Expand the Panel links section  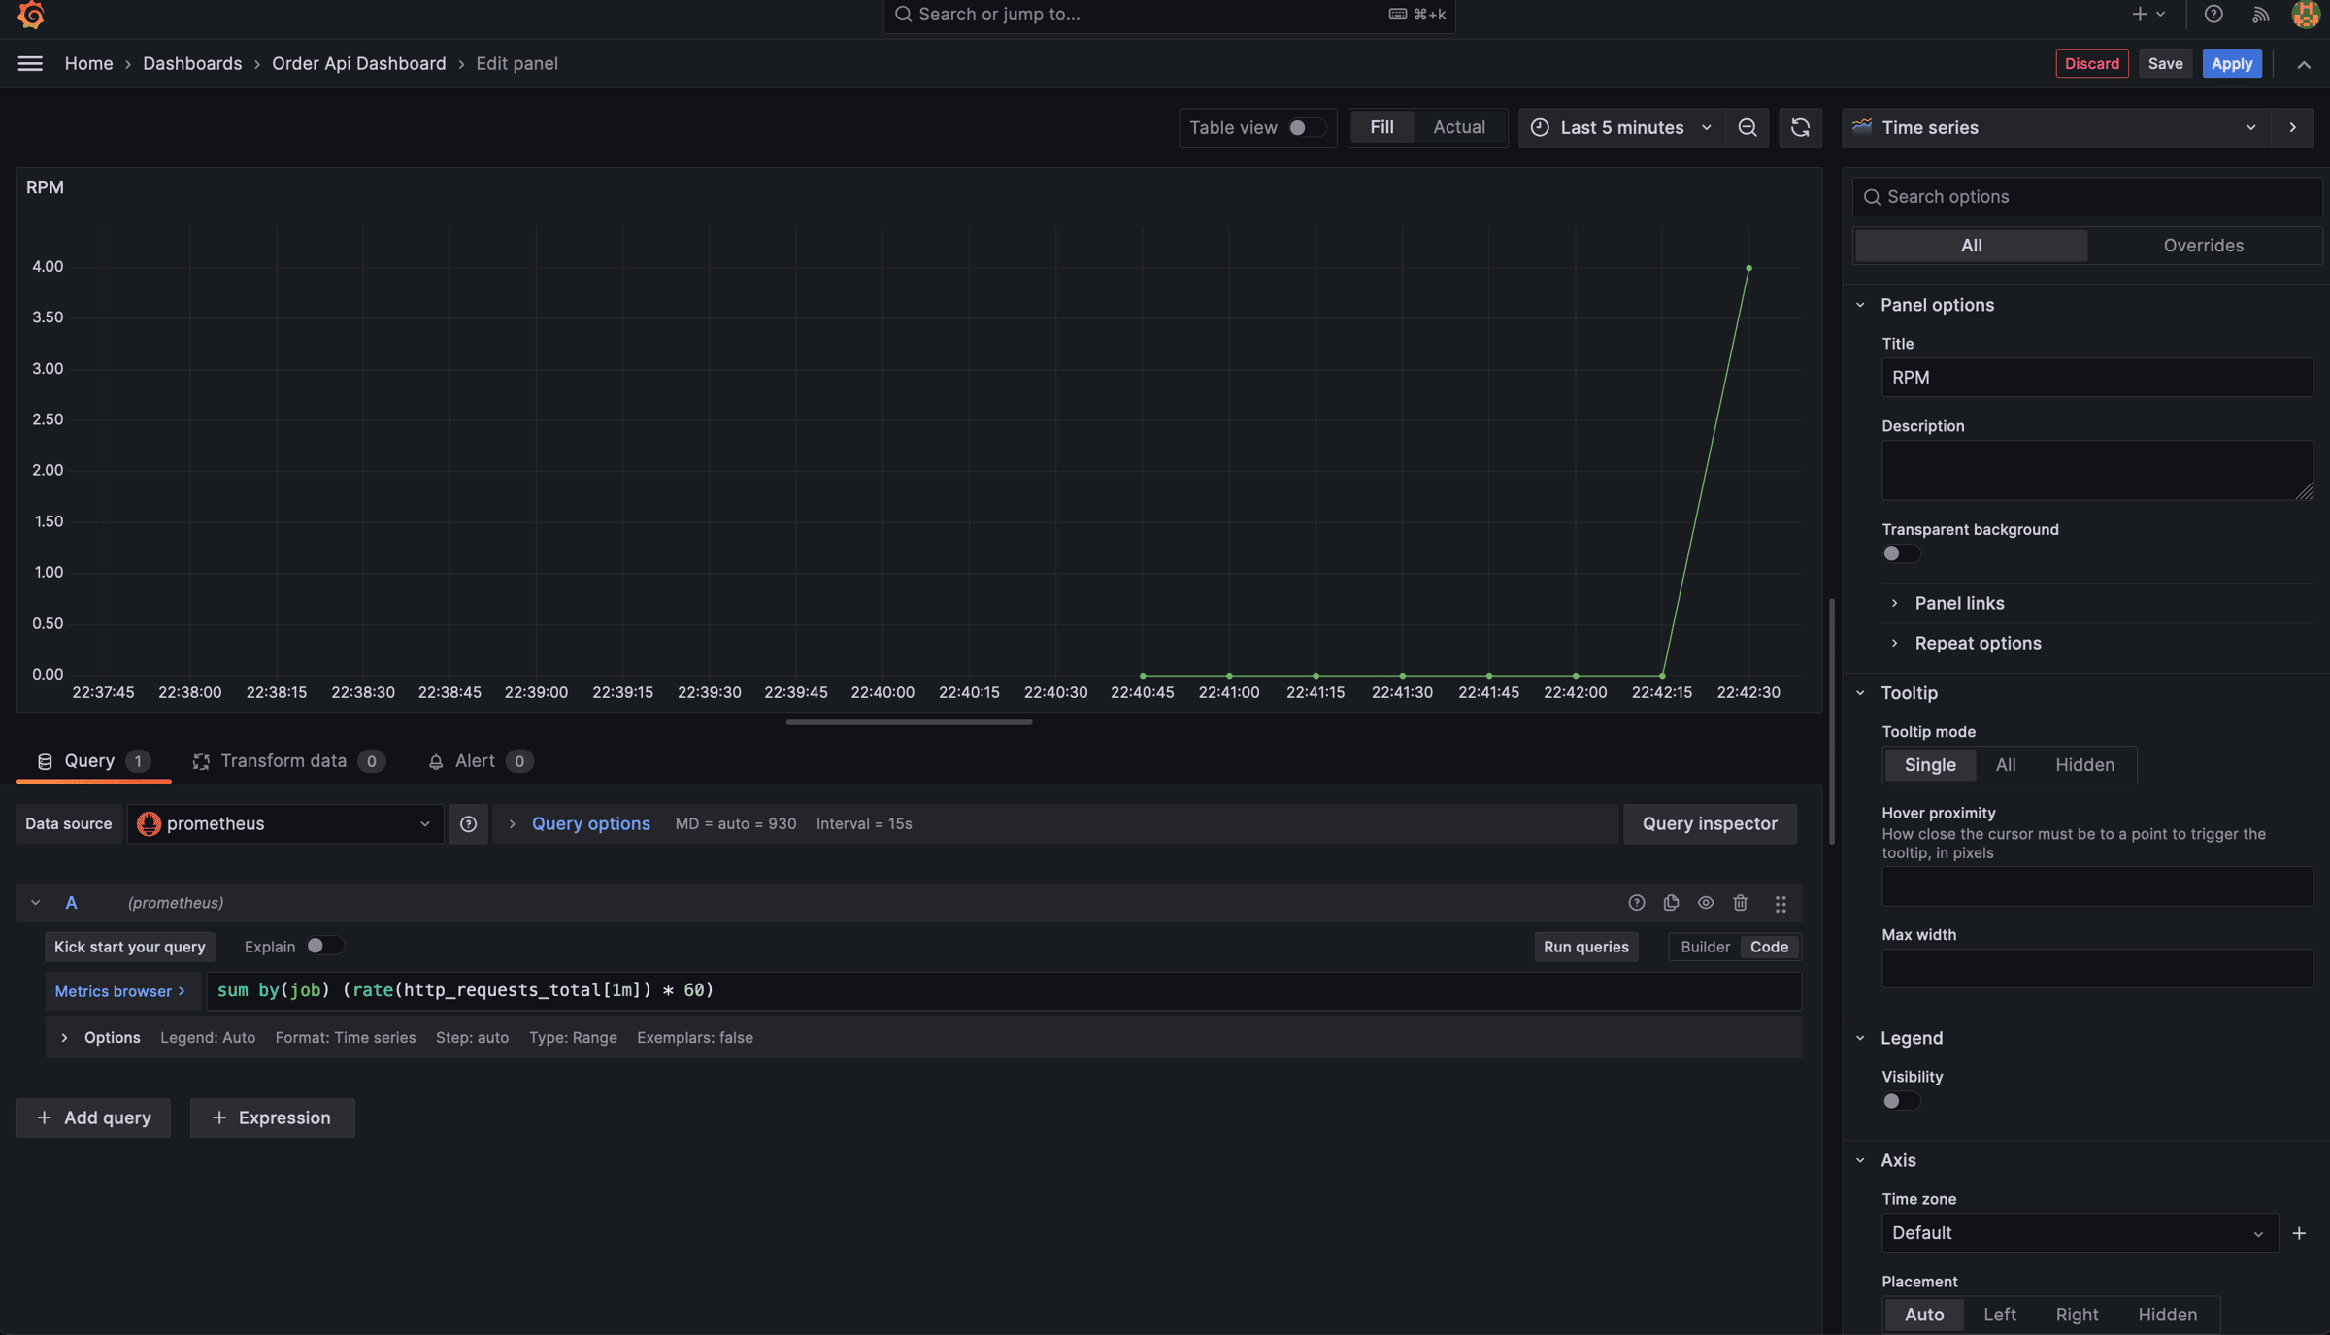[x=1958, y=603]
